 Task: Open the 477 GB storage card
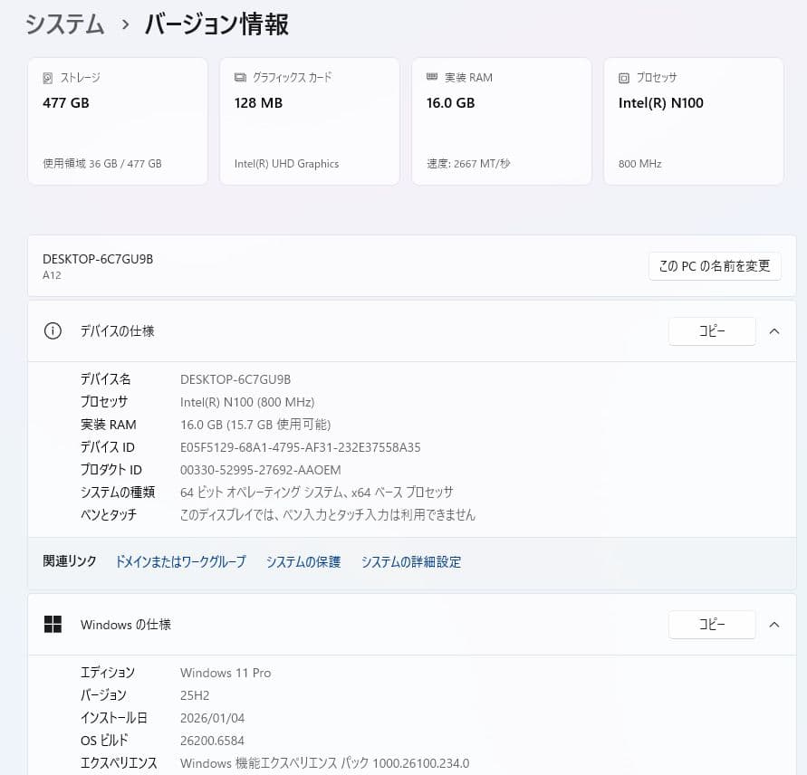coord(117,121)
